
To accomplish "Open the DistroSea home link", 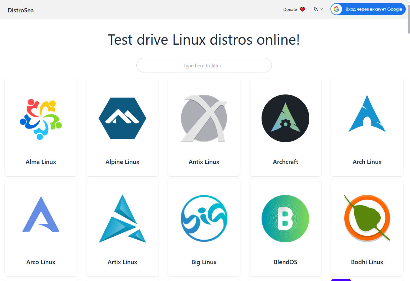I will [21, 10].
